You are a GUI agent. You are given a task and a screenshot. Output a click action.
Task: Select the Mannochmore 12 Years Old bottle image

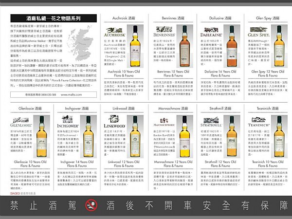(184, 136)
